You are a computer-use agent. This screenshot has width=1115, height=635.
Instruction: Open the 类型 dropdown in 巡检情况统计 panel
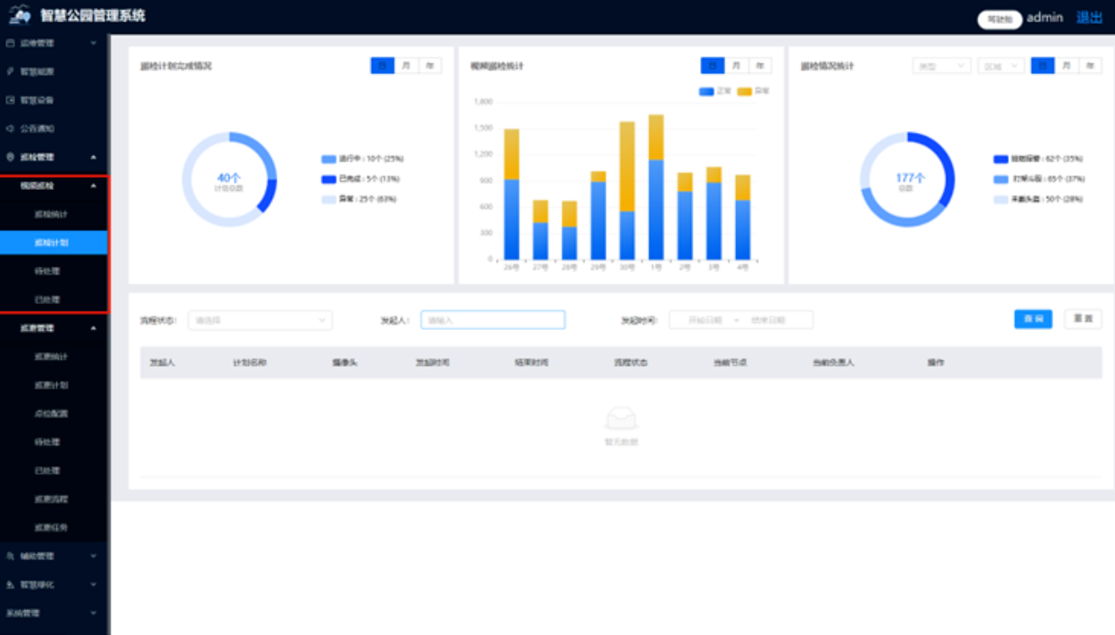tap(941, 66)
